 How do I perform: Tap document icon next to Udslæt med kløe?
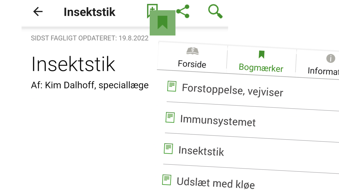coord(167,180)
